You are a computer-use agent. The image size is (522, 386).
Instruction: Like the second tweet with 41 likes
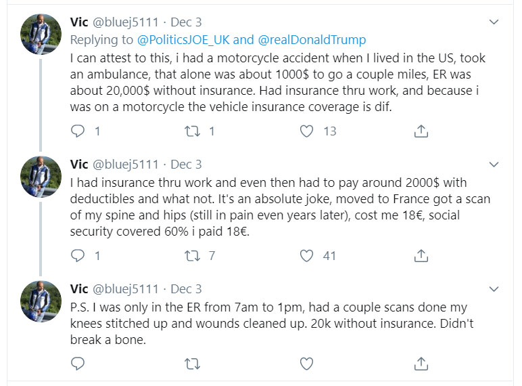pos(307,255)
